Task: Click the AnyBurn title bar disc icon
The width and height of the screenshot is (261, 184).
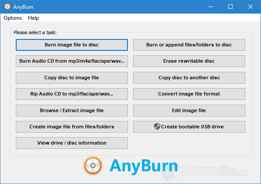Action: coord(7,7)
